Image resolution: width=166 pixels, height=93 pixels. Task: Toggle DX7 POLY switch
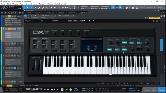coord(125,42)
